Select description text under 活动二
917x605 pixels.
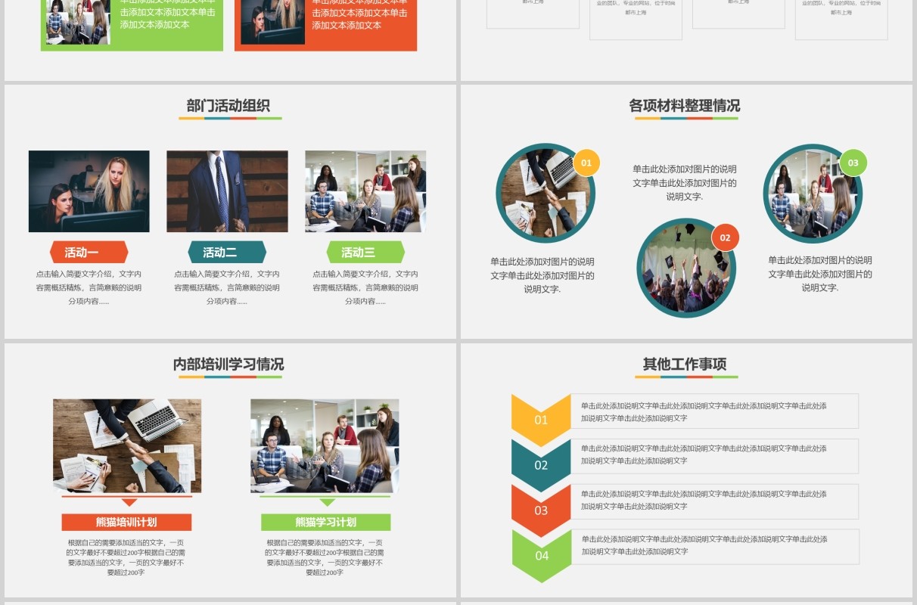pyautogui.click(x=227, y=287)
